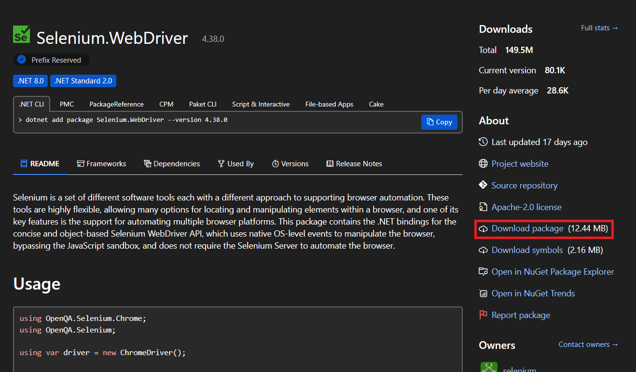Click the cloud icon next to Download symbols
Viewport: 636px width, 372px height.
(483, 250)
